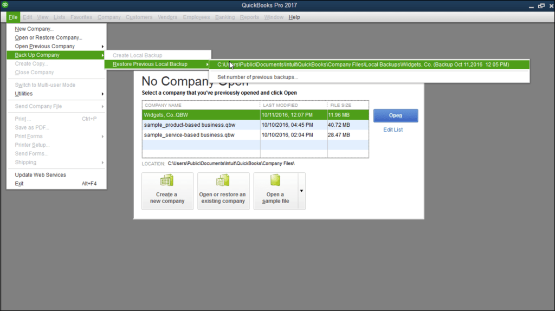Open the Lists menu
The image size is (555, 311).
pos(59,17)
